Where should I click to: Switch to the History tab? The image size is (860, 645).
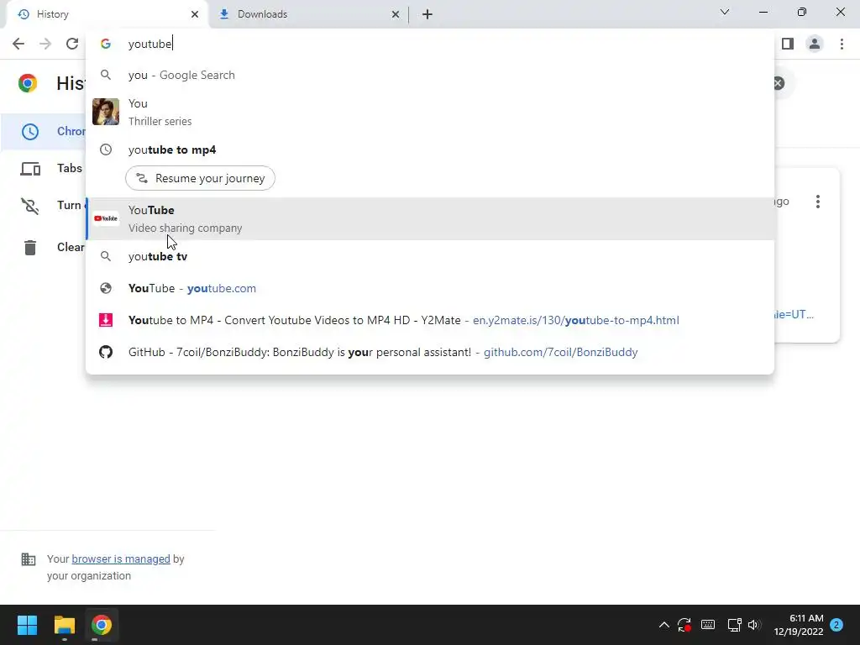[107, 14]
